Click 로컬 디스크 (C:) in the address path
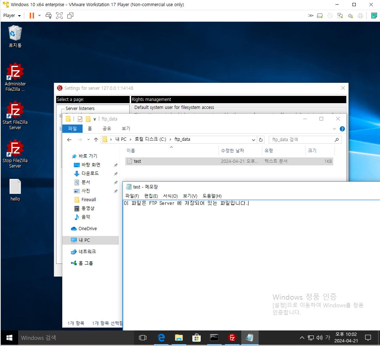Screen dimensions: 380x346 click(150, 139)
